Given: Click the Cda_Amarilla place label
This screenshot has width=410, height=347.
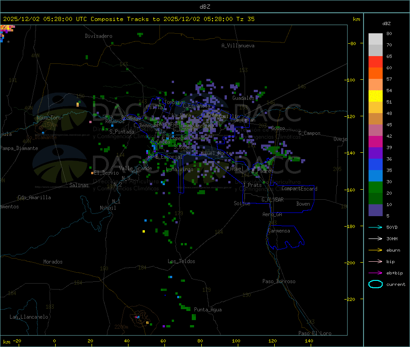Looking at the screenshot, I should click(34, 197).
